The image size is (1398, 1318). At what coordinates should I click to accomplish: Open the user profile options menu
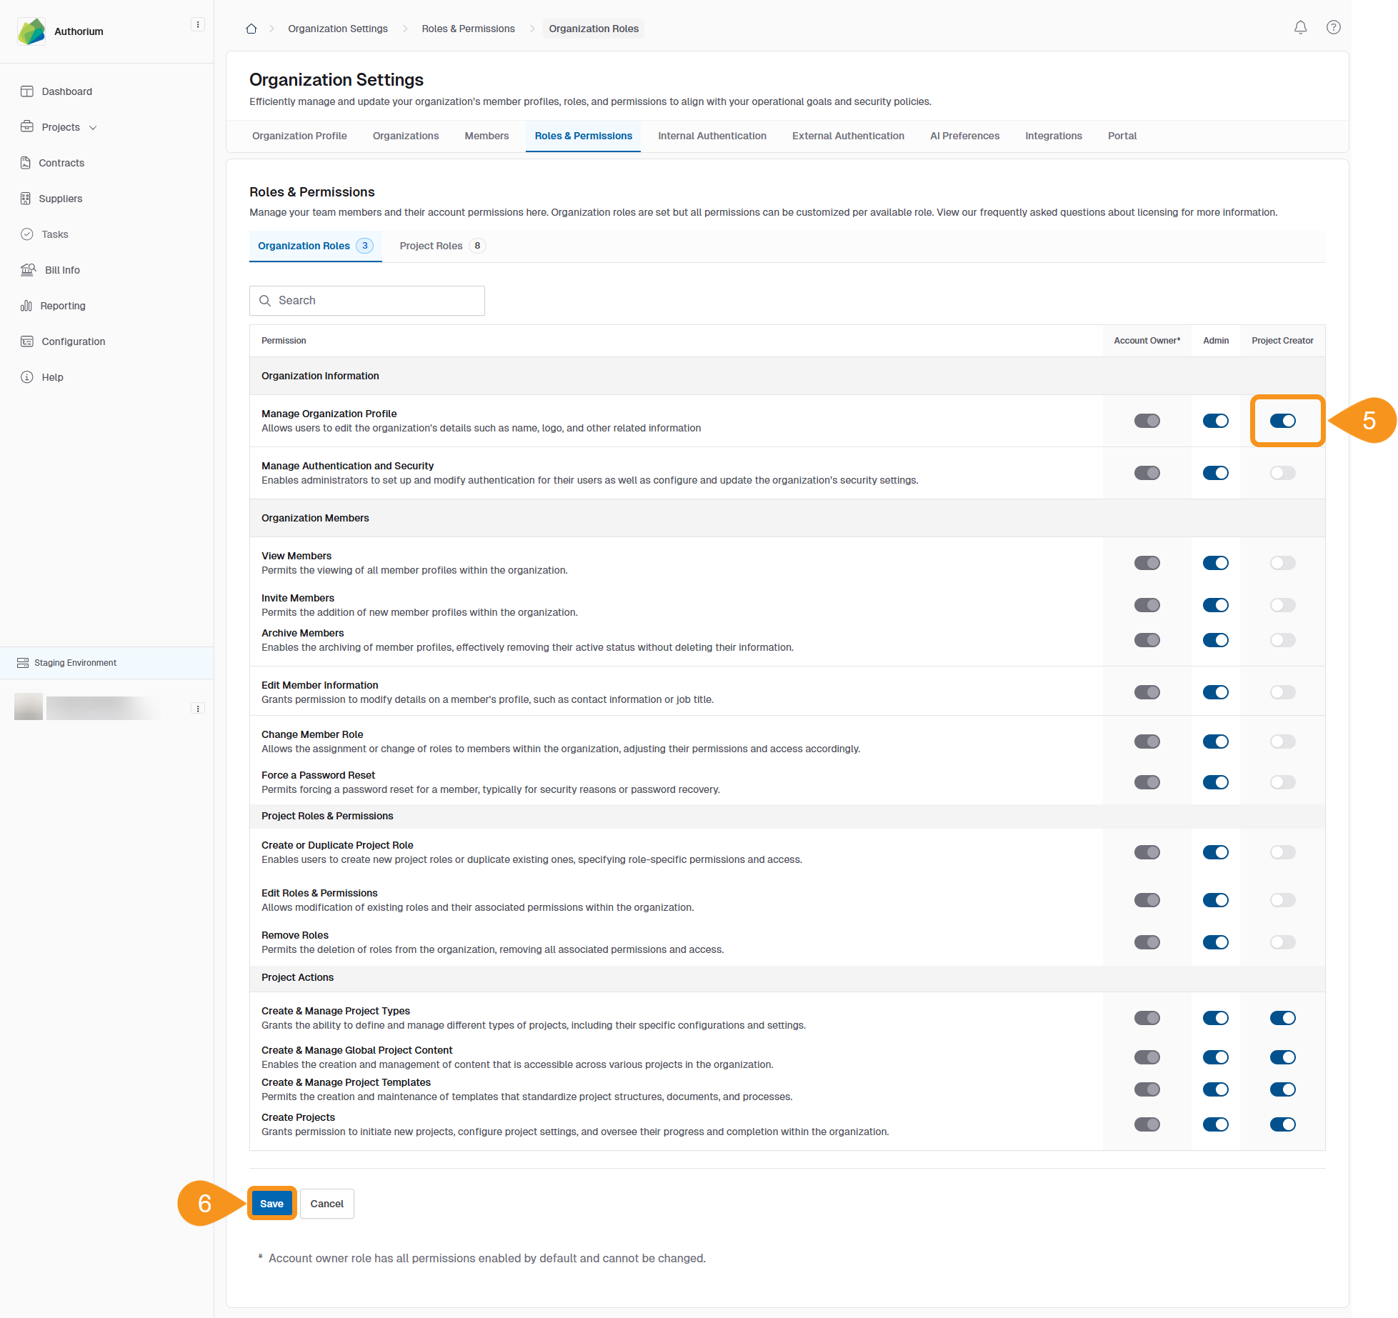[198, 709]
